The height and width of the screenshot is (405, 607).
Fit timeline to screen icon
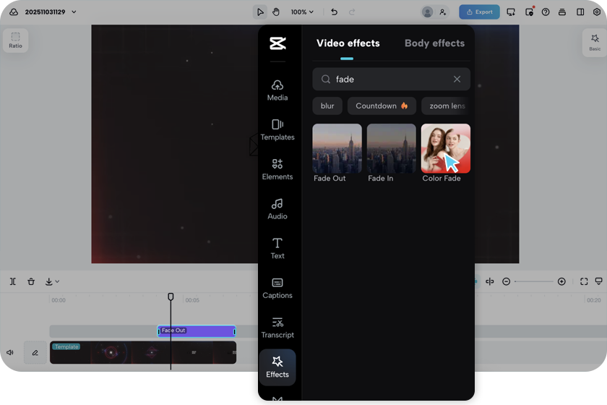pos(584,281)
